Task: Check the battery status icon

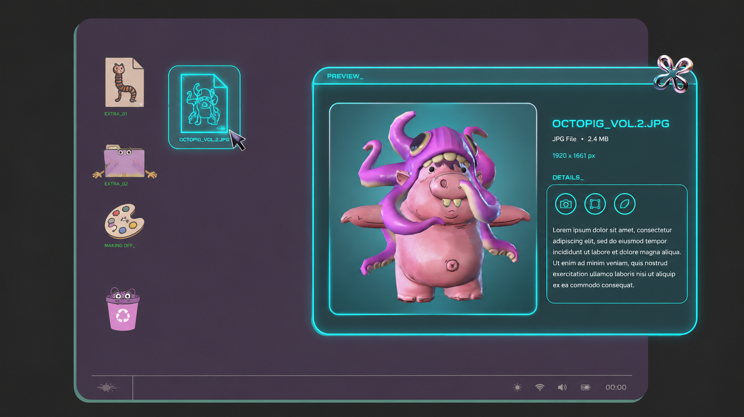Action: [585, 387]
